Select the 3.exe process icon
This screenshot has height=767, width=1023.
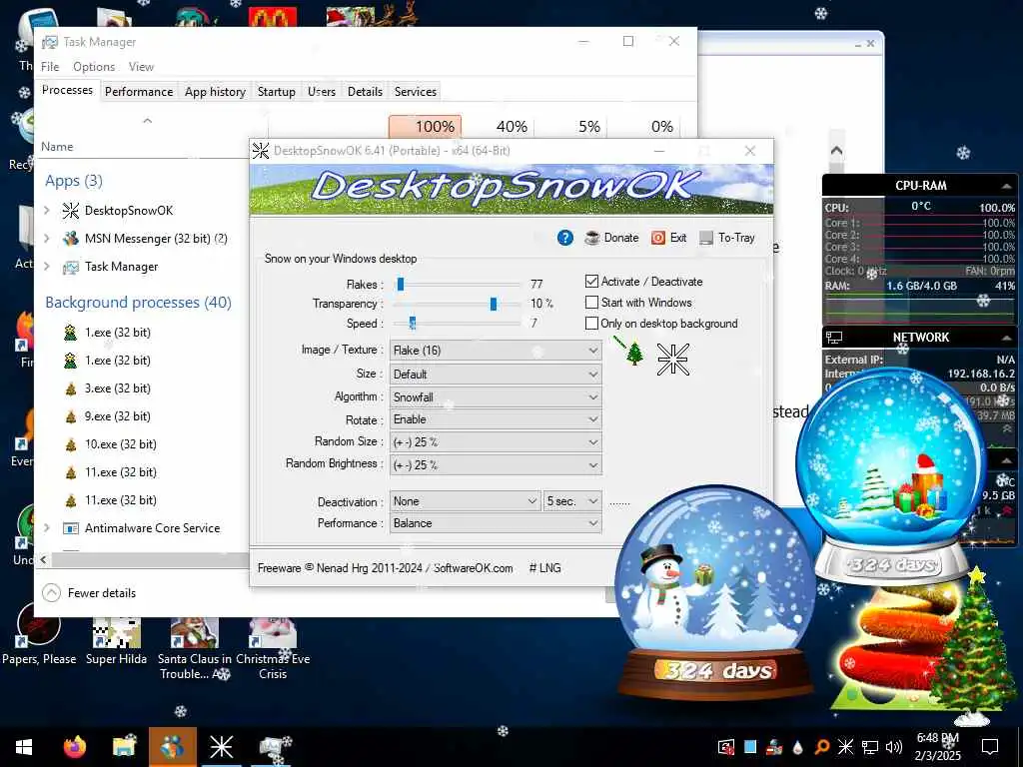coord(71,388)
